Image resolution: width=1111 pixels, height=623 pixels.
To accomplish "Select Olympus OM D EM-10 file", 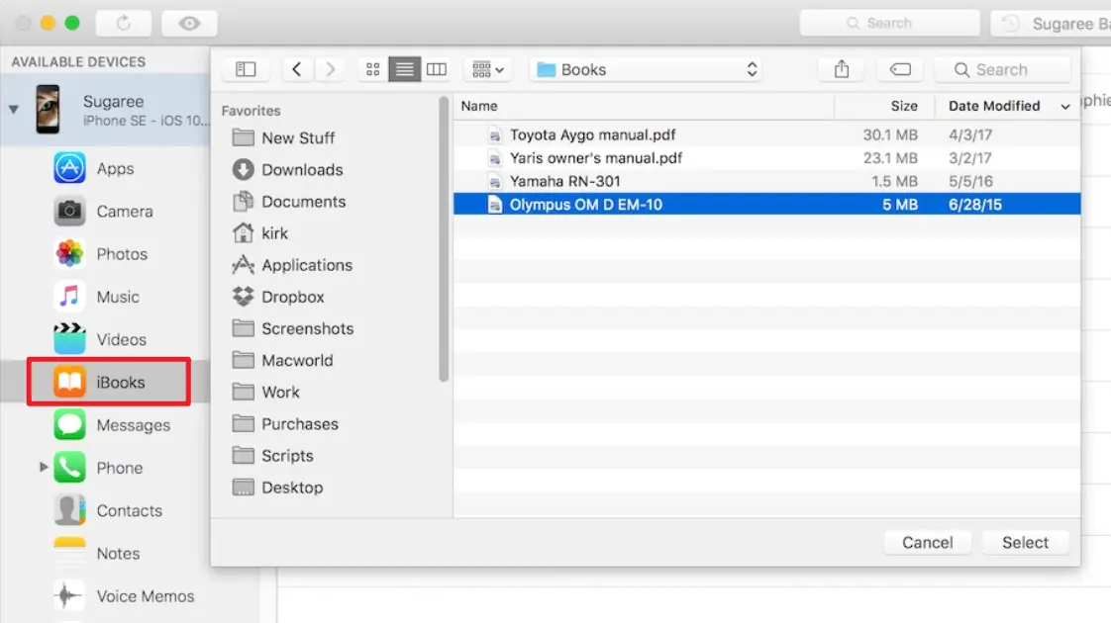I will (x=766, y=205).
